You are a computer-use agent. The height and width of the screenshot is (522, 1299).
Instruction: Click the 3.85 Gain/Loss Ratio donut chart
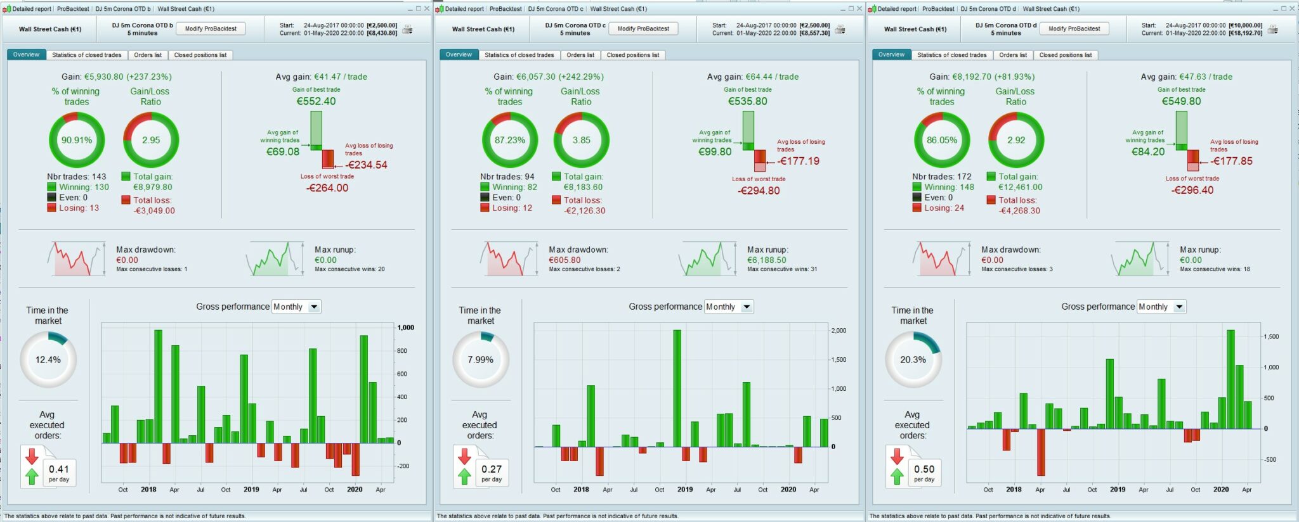[581, 140]
